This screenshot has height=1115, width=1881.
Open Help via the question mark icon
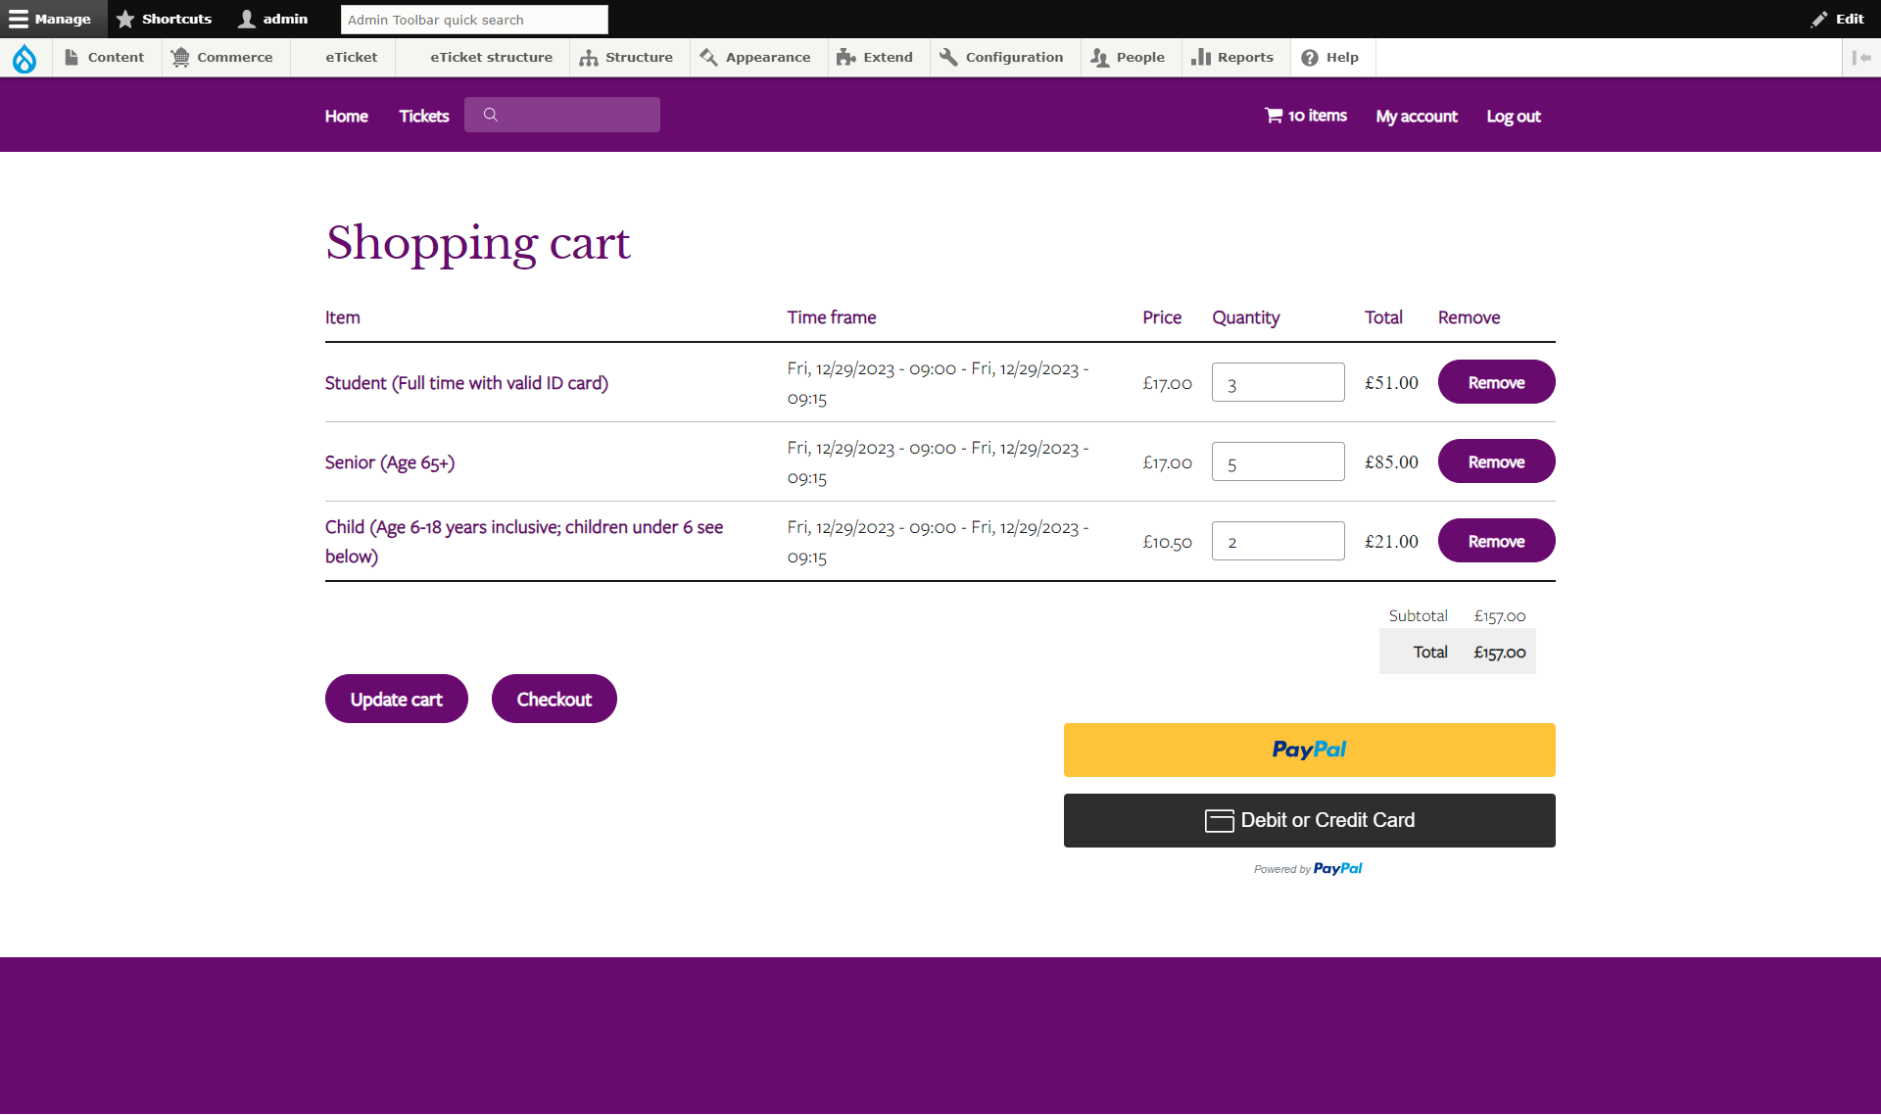1311,57
